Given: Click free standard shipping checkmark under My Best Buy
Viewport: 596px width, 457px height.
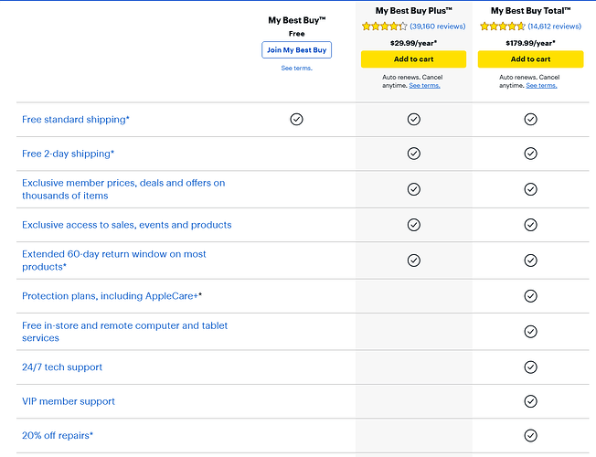Looking at the screenshot, I should 296,120.
